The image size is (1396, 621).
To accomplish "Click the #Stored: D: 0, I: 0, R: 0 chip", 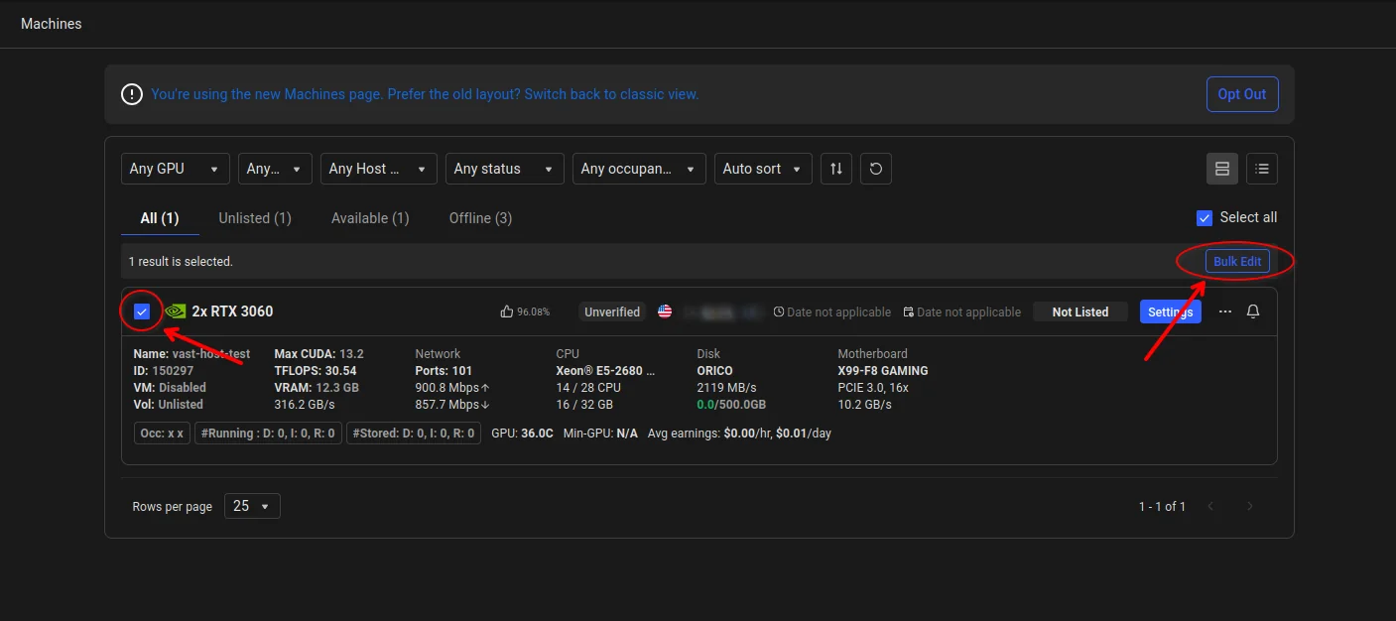I will [414, 434].
